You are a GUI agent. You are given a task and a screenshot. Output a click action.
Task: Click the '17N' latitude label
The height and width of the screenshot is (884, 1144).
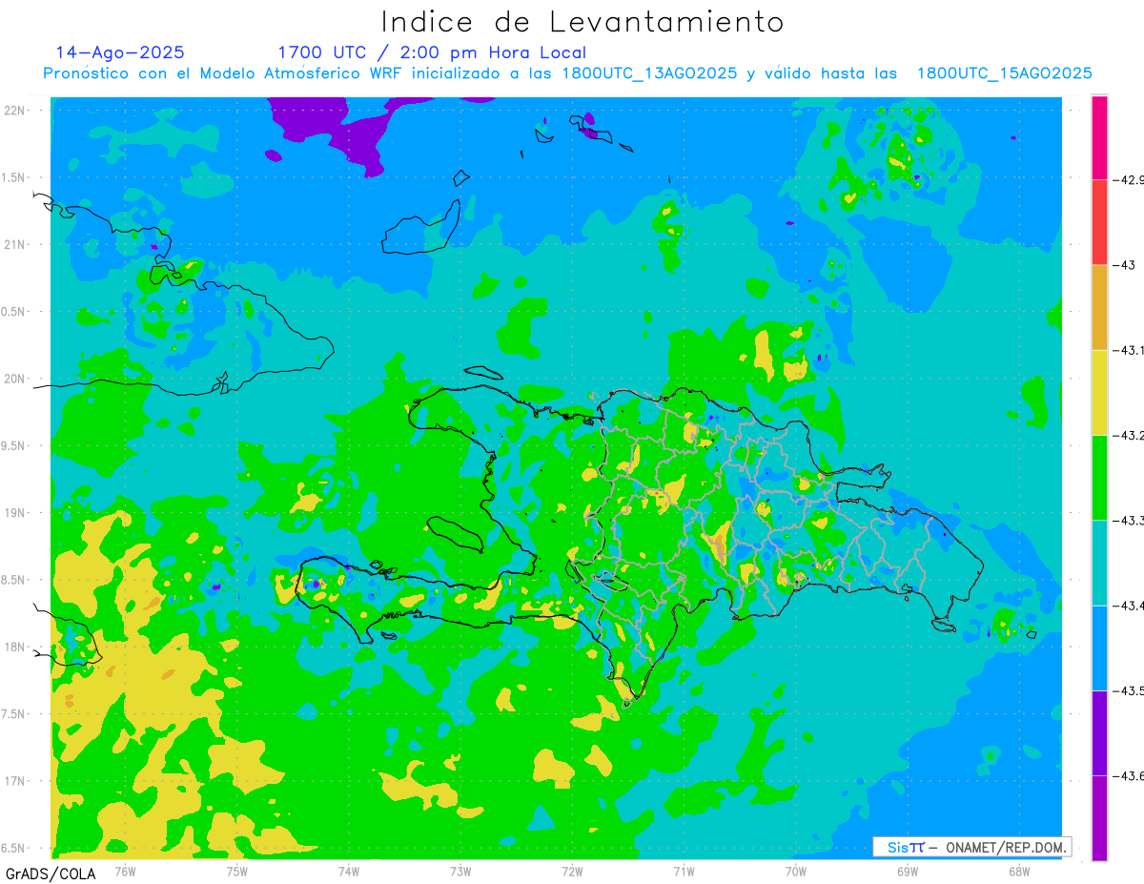tap(15, 781)
